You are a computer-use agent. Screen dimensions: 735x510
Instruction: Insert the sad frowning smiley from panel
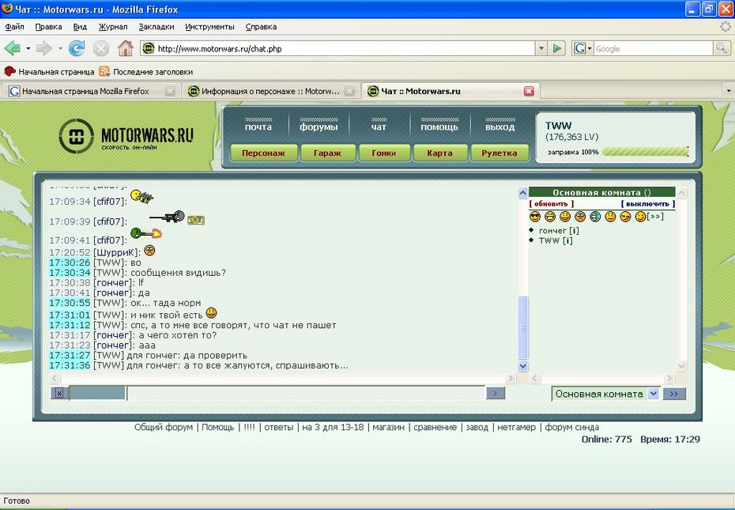(580, 217)
